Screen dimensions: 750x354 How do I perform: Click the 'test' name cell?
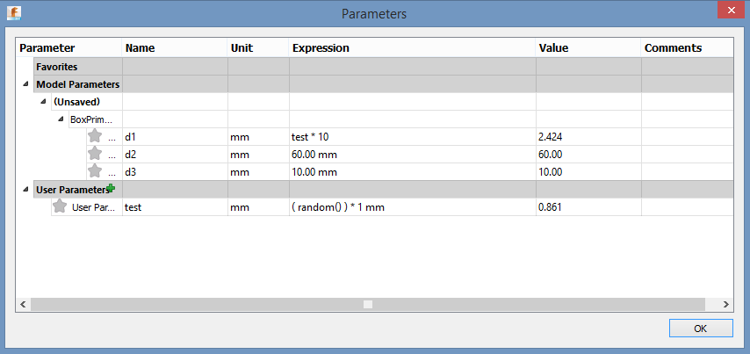(x=175, y=207)
